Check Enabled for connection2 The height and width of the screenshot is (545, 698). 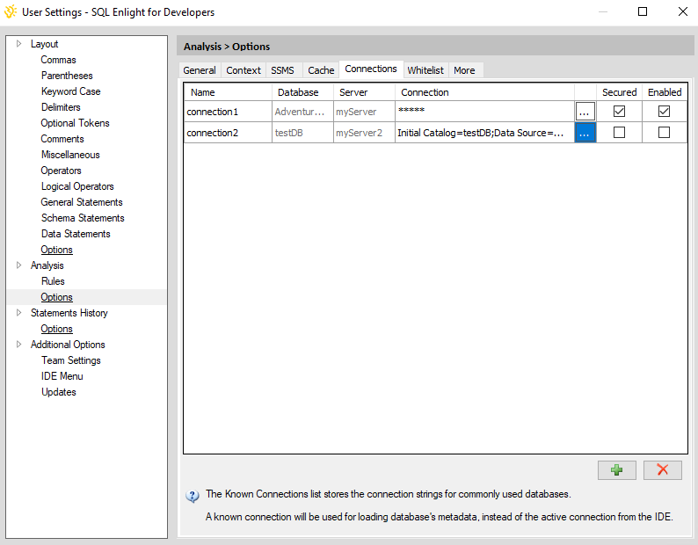coord(664,132)
